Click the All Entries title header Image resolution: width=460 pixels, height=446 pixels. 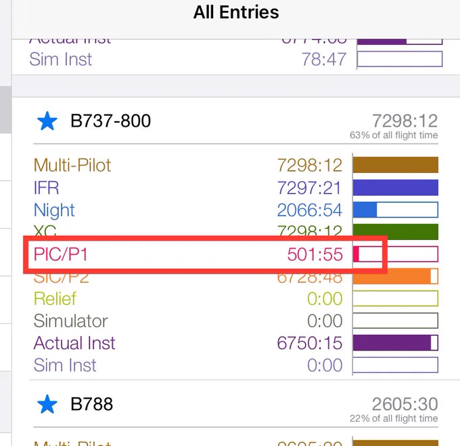click(x=236, y=12)
